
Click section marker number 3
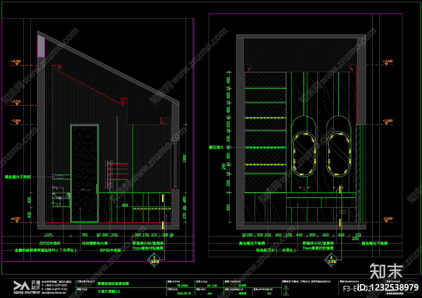tap(154, 260)
